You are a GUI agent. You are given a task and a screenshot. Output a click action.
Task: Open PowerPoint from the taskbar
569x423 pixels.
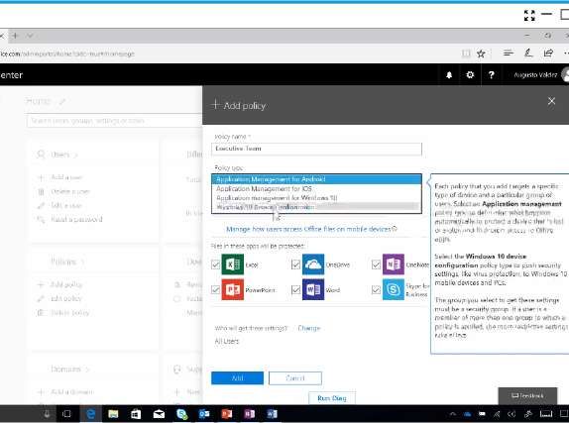pyautogui.click(x=227, y=413)
